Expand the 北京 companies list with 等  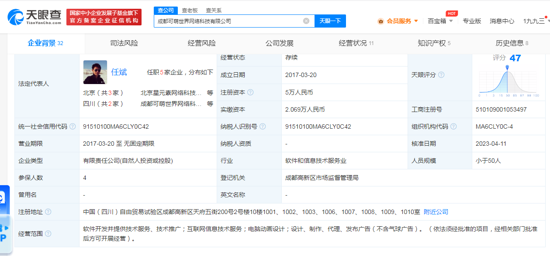click(x=210, y=93)
